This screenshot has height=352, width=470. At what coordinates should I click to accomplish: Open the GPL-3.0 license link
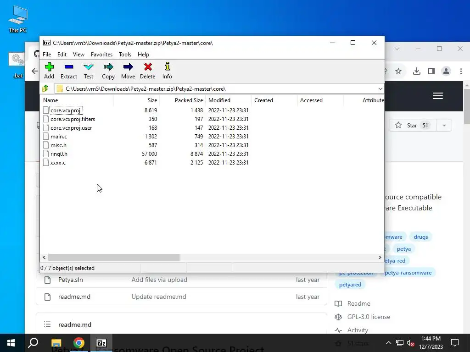click(x=369, y=317)
